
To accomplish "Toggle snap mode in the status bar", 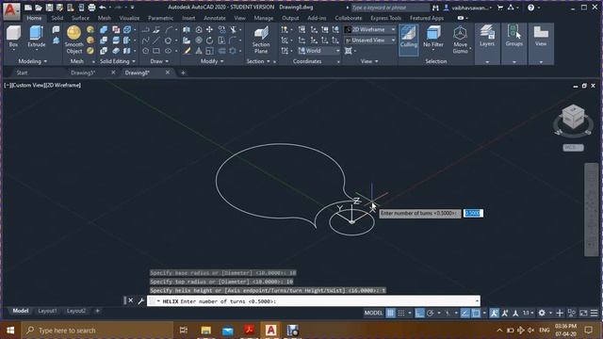I will [x=401, y=314].
